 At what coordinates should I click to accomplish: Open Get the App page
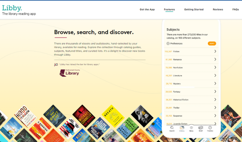[147, 9]
